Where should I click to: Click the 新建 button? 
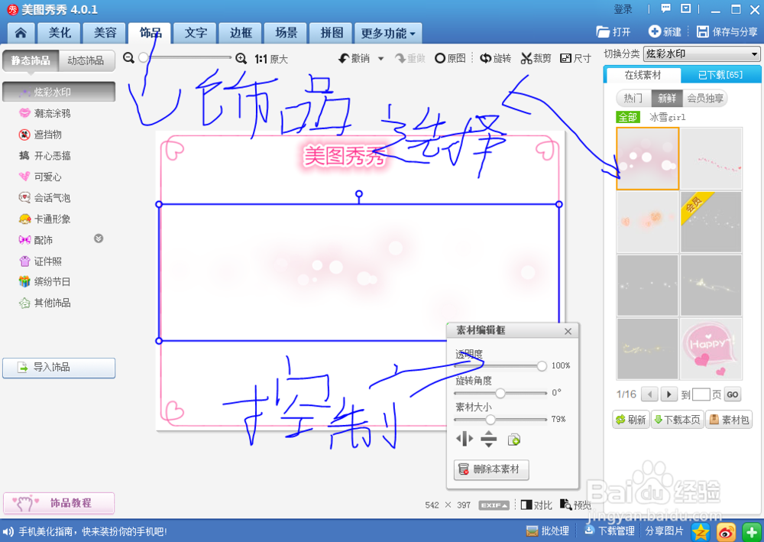[x=665, y=31]
